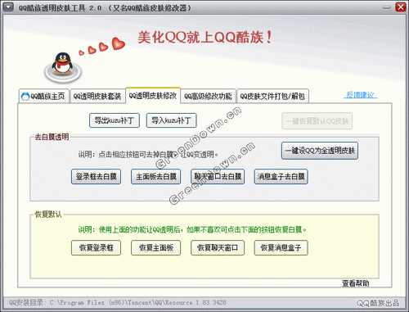Click the 主面板去白膜 button
Screen dimensions: 409x312
point(155,177)
